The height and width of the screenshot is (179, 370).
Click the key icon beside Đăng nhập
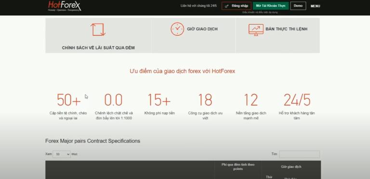[x=227, y=6]
